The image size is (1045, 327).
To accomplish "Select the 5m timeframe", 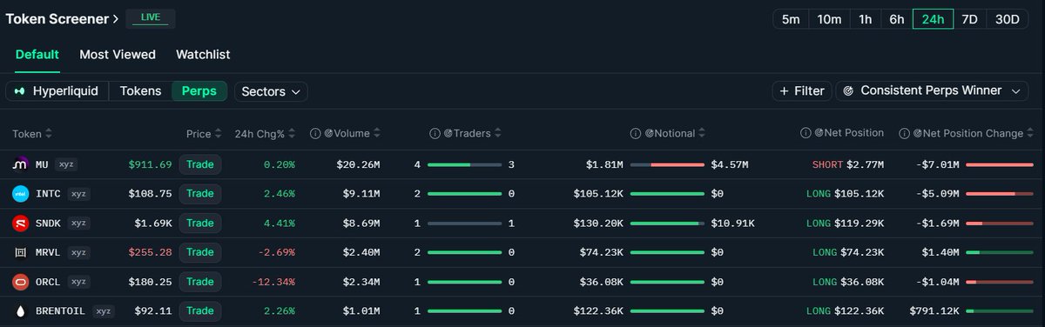I will pyautogui.click(x=791, y=18).
